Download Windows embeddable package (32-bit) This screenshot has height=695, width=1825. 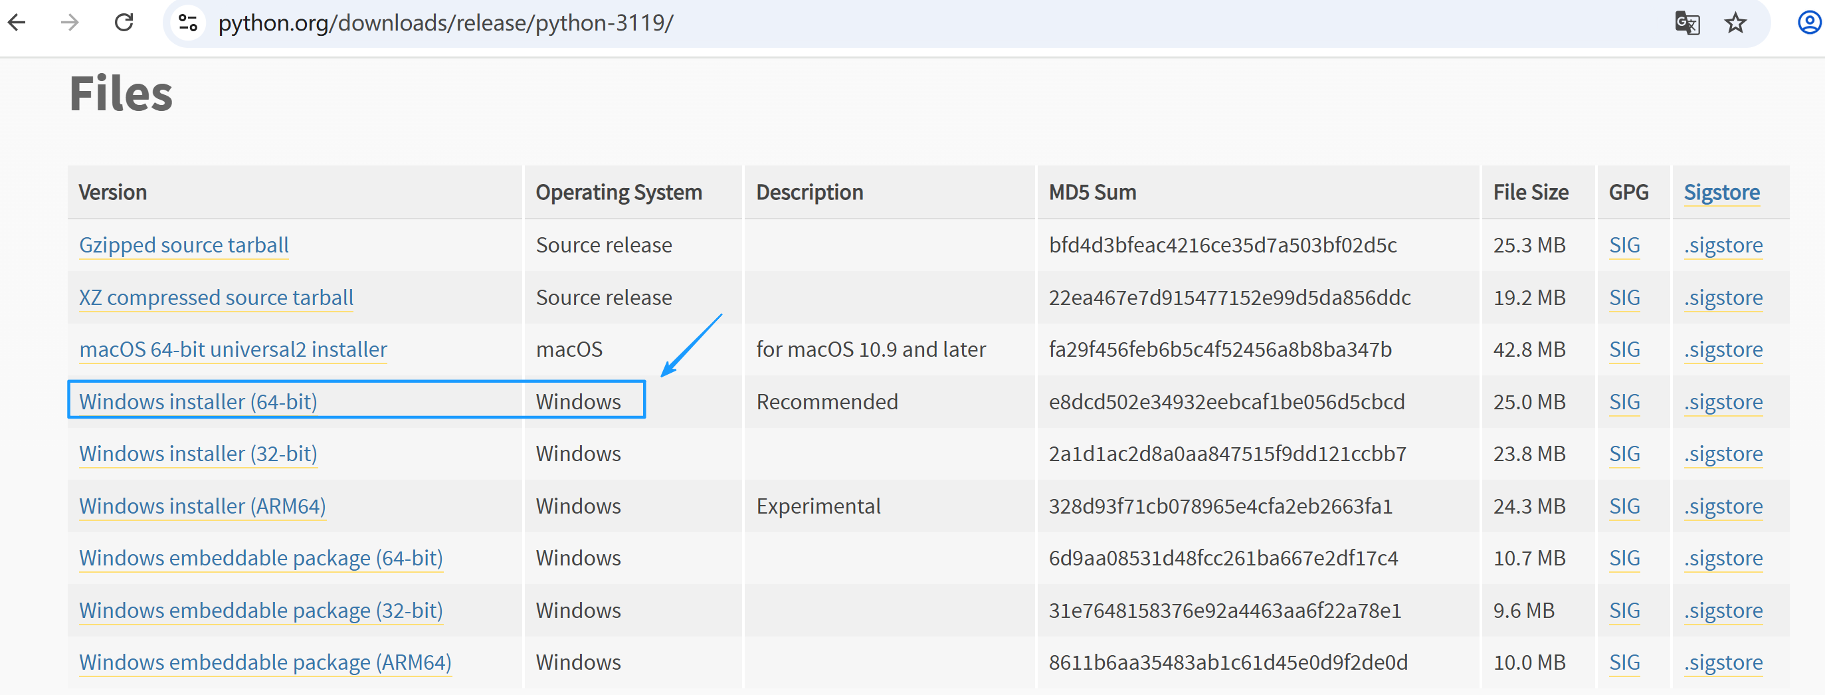[x=260, y=610]
